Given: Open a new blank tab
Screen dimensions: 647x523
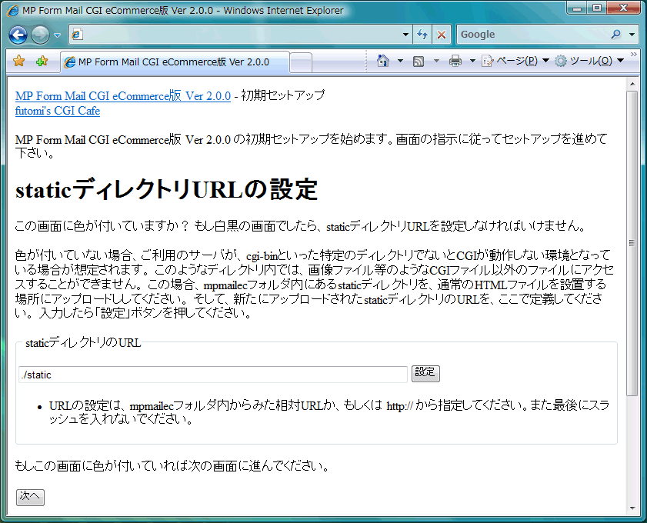Looking at the screenshot, I should coord(301,63).
